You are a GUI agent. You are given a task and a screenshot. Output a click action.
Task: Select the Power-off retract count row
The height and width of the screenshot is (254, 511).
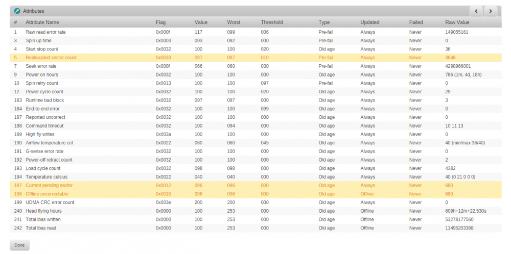pos(255,160)
